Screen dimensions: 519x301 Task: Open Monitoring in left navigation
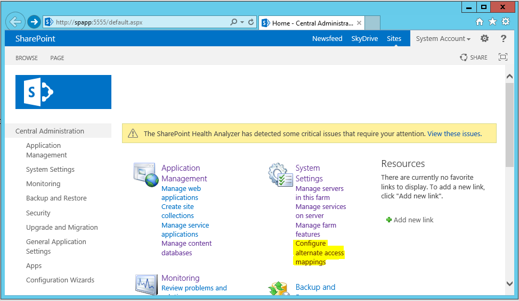pos(43,183)
